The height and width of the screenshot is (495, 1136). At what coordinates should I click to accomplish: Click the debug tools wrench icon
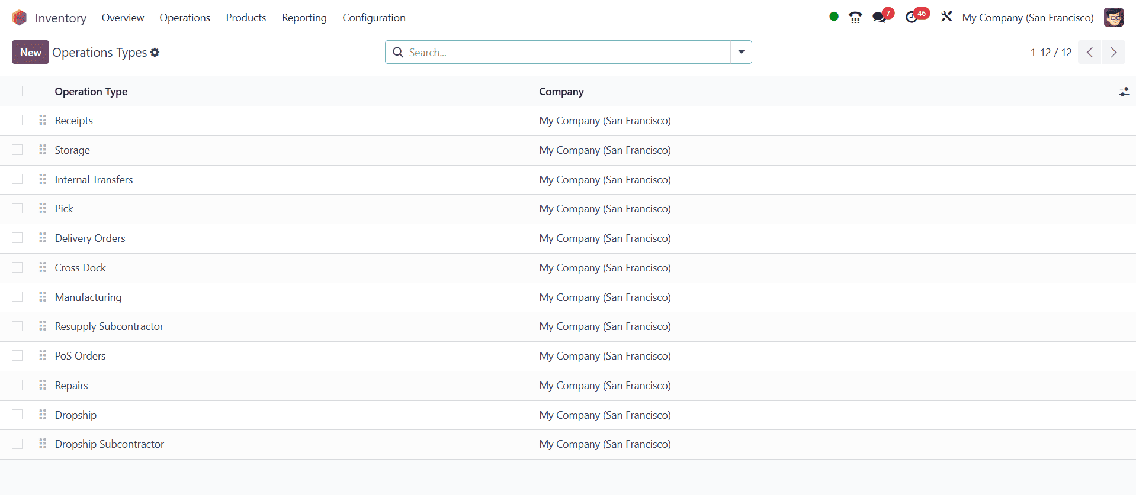[x=946, y=17]
